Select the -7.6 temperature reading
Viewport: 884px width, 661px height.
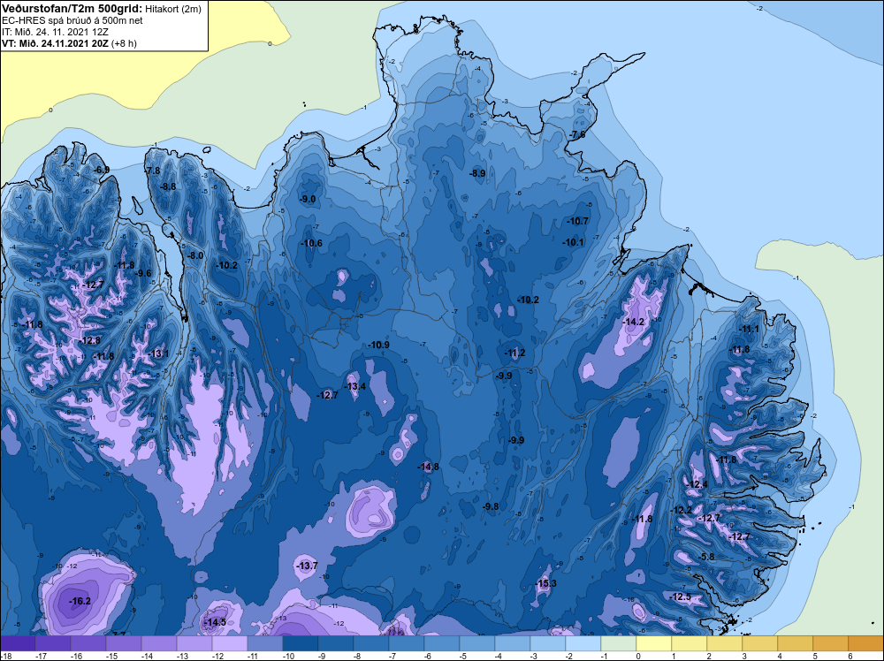(576, 134)
